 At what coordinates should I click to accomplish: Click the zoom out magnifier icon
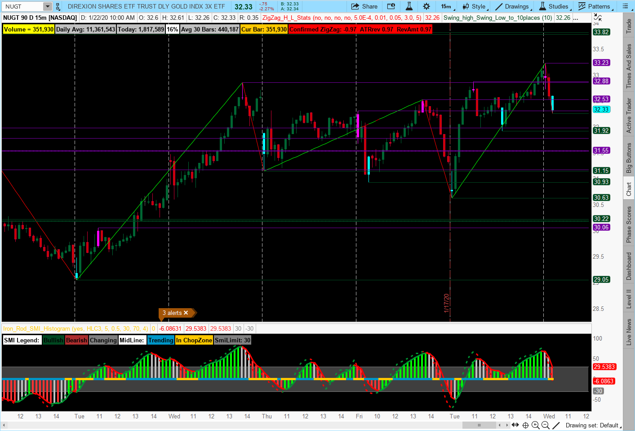click(545, 425)
